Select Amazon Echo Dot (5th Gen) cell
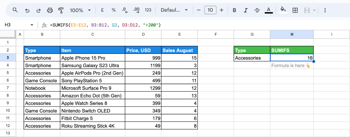 [x=93, y=96]
